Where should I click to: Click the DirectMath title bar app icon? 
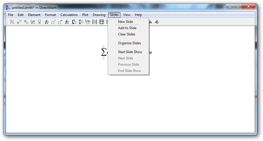click(x=8, y=8)
